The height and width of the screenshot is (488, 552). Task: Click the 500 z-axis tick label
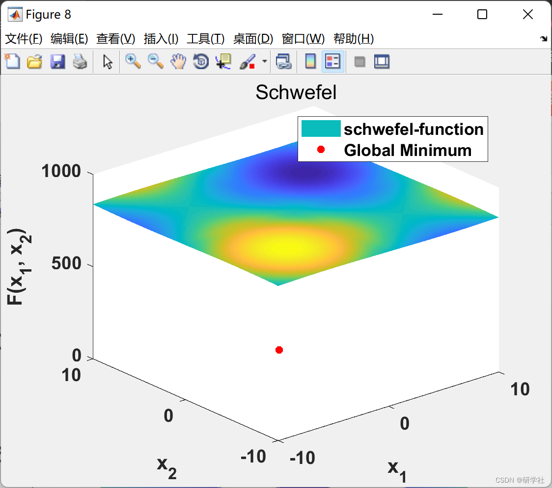pyautogui.click(x=66, y=263)
